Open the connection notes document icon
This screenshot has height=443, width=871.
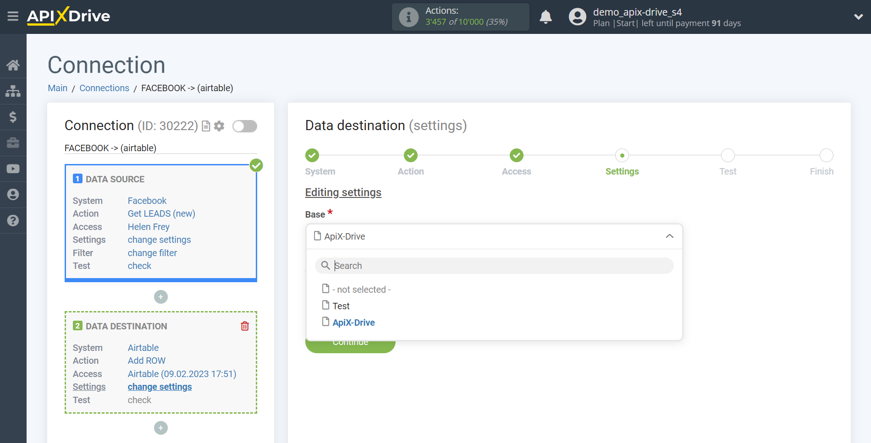[206, 126]
